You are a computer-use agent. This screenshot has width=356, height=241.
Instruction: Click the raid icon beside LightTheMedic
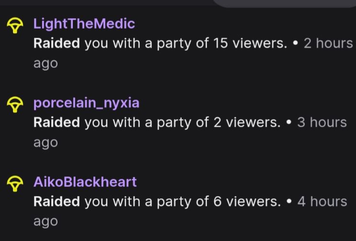(x=15, y=25)
